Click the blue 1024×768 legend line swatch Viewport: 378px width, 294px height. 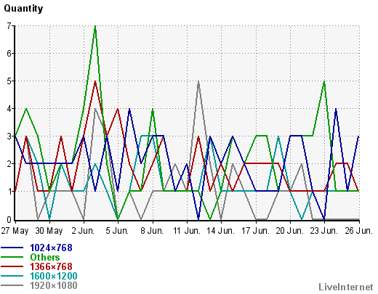12,248
